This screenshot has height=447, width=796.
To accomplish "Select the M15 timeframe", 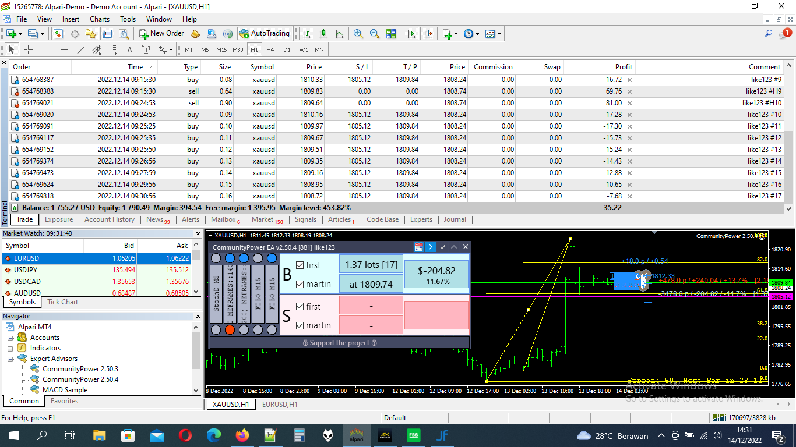I will tap(221, 50).
